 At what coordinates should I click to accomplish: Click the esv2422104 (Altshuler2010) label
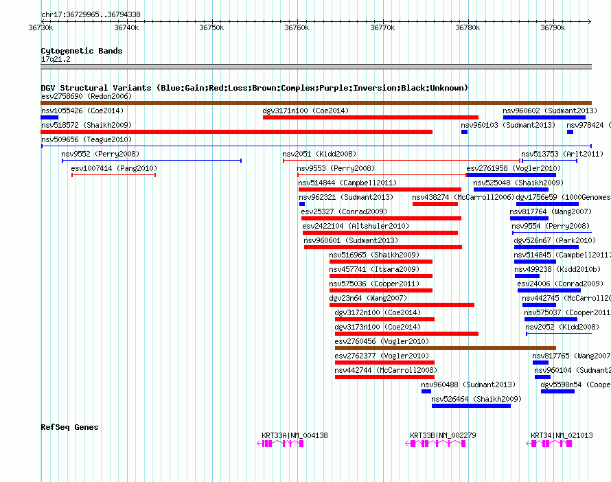click(x=356, y=226)
